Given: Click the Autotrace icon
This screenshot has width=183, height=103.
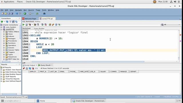Looking at the screenshot, I should point(35,25).
